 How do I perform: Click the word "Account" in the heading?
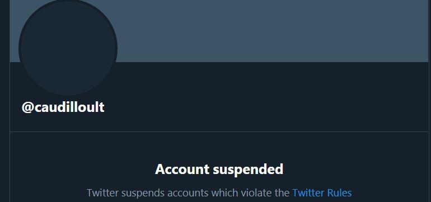point(182,169)
